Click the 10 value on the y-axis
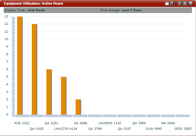Viewport: 196px width, 136px height. coord(6,39)
